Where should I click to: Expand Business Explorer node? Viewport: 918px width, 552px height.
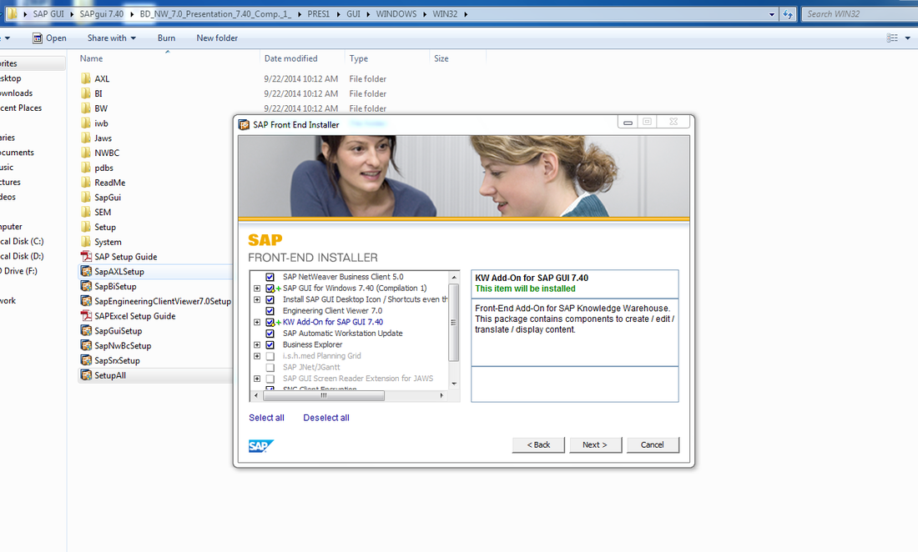(x=257, y=345)
